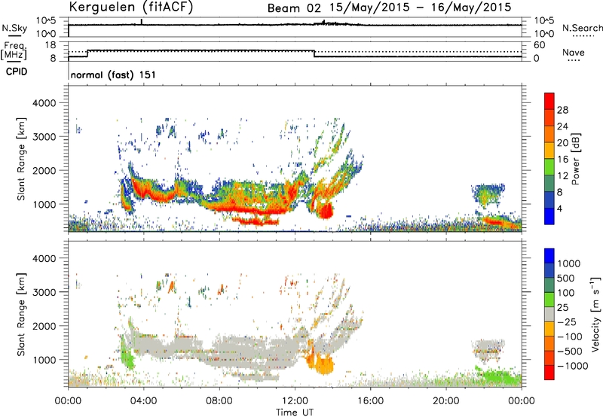Click the blue bottom segment of Power colorbar
This screenshot has height=417, width=603.
pyautogui.click(x=549, y=216)
